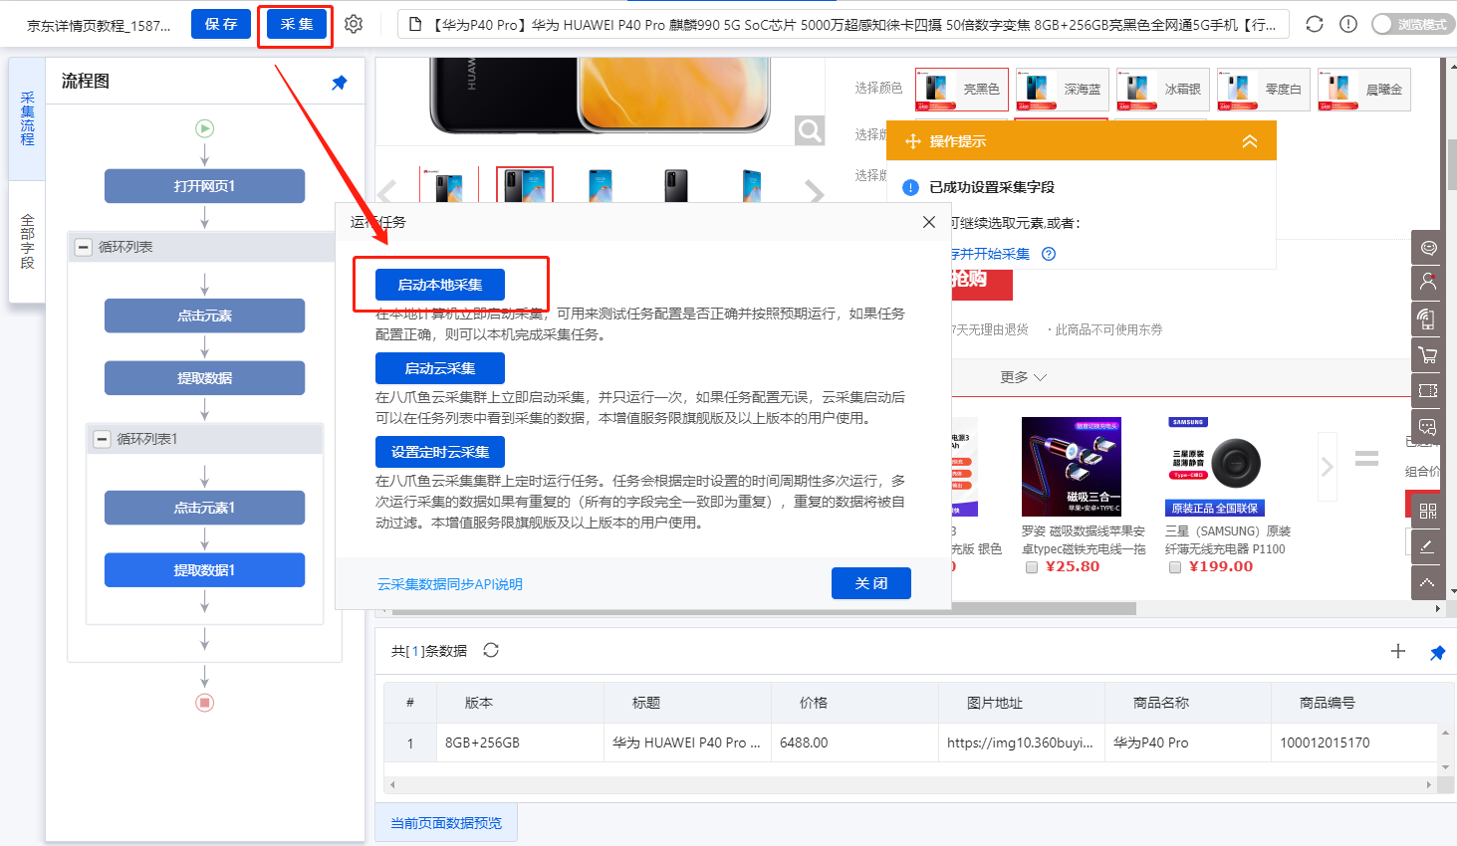The image size is (1457, 846).
Task: Toggle the 浏览模式 switch
Action: point(1412,24)
